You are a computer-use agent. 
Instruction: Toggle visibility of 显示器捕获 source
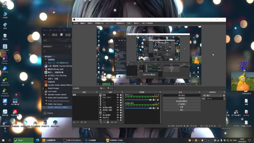[x=118, y=115]
